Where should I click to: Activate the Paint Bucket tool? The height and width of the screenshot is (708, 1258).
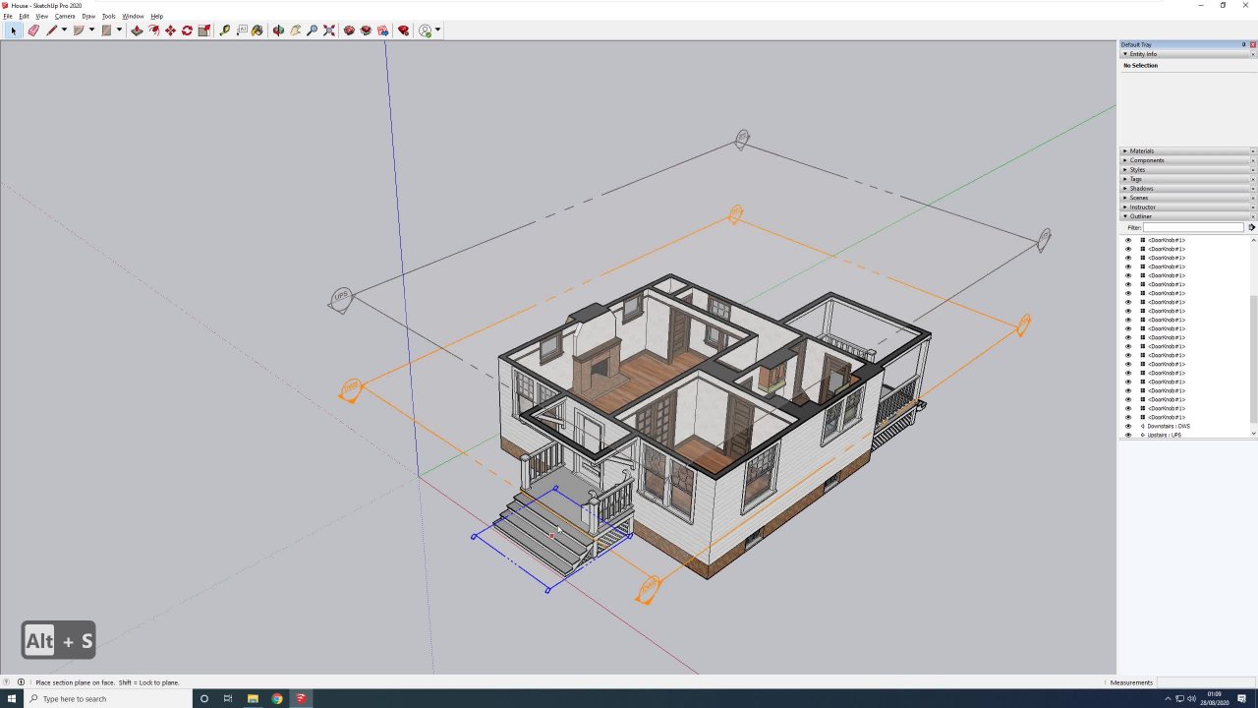(x=257, y=30)
